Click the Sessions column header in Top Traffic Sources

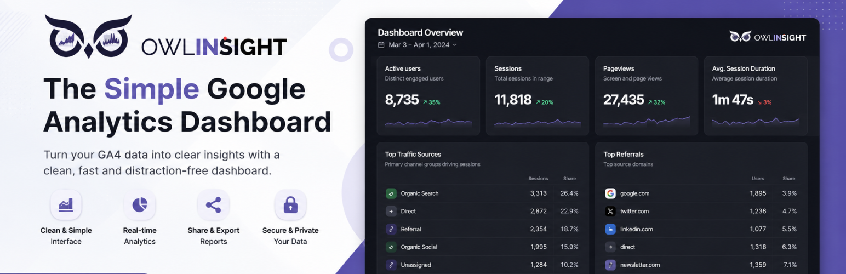(x=538, y=179)
